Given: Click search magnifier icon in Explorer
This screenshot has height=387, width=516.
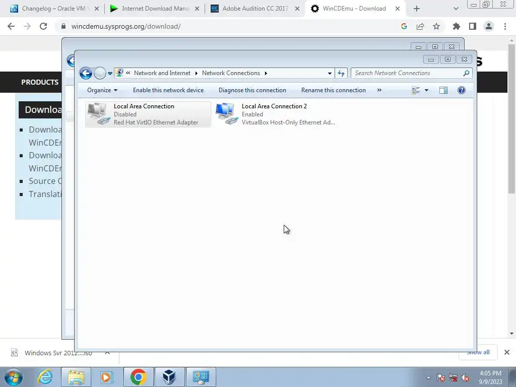Looking at the screenshot, I should pos(466,73).
